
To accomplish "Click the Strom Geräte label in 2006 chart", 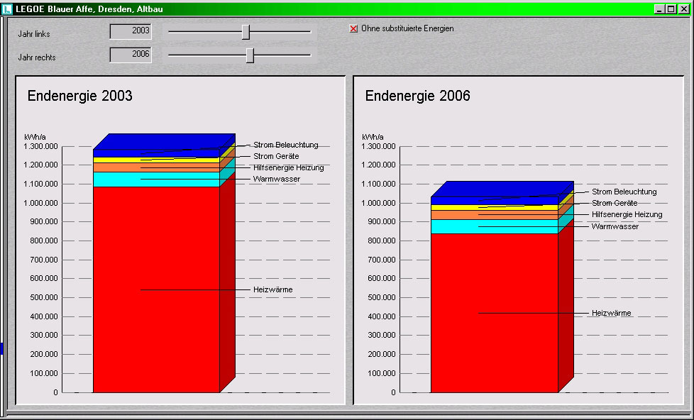I will coord(614,203).
